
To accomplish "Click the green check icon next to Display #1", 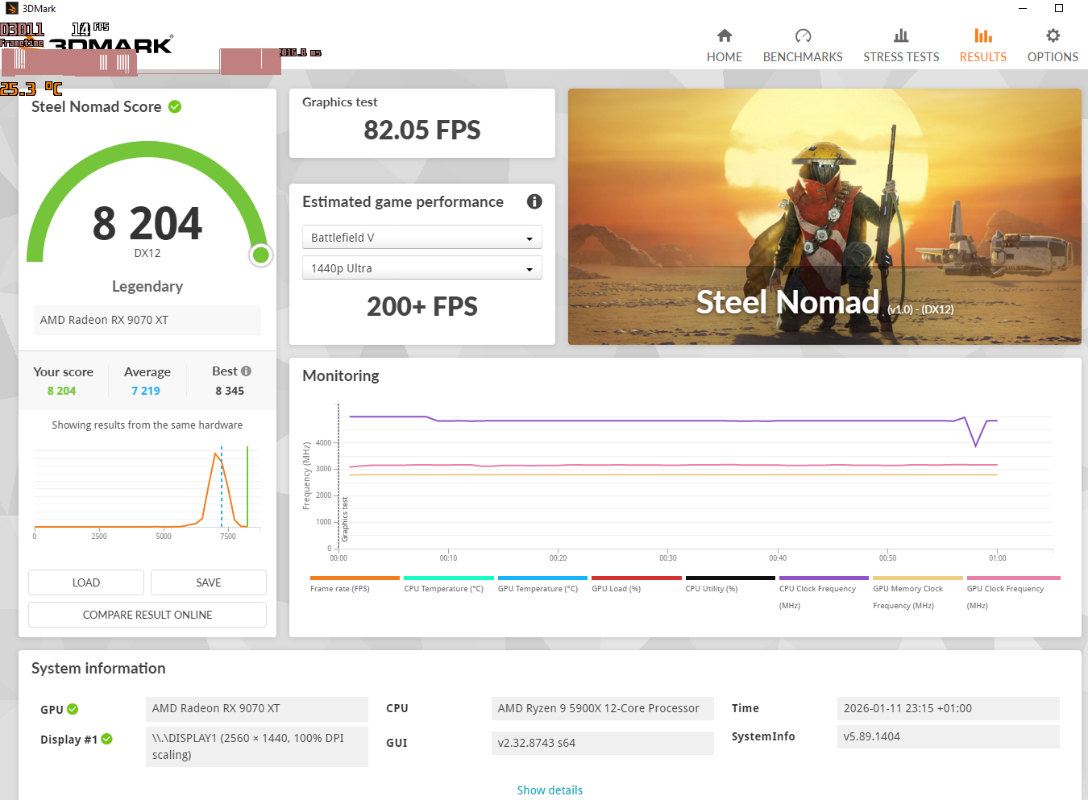I will tap(107, 739).
